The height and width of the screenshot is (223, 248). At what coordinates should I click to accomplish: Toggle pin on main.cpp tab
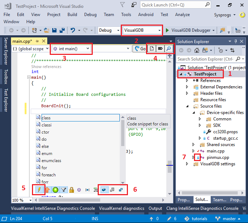37,41
